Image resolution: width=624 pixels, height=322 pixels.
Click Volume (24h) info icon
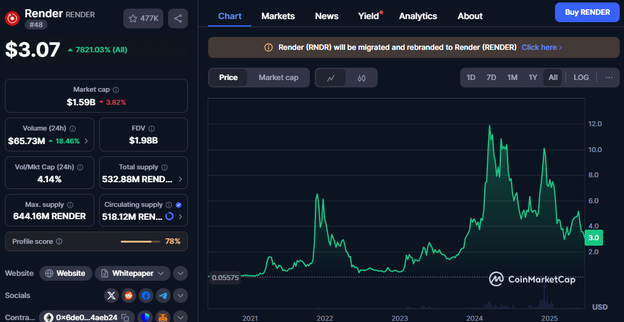coord(73,129)
